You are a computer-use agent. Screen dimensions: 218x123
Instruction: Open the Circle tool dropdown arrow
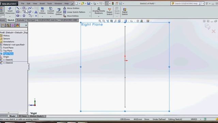pos(27,8)
